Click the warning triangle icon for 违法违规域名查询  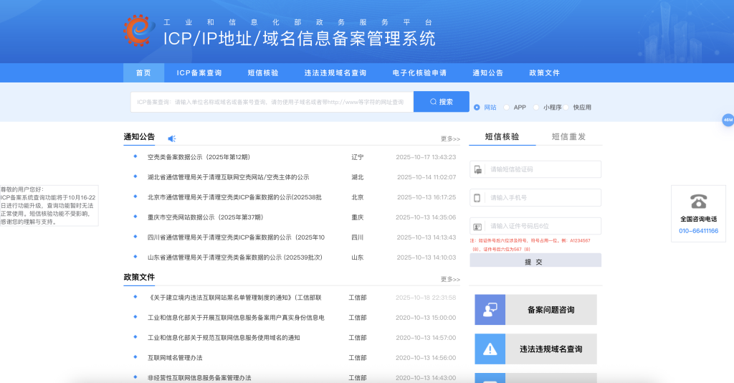490,349
